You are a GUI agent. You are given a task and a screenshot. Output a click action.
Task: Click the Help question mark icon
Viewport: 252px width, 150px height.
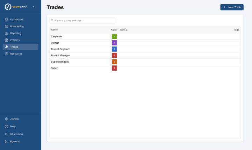(6, 126)
